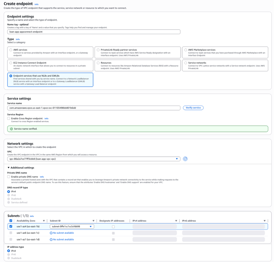Open the Type info link
274x262 pixels.
pyautogui.click(x=18, y=39)
